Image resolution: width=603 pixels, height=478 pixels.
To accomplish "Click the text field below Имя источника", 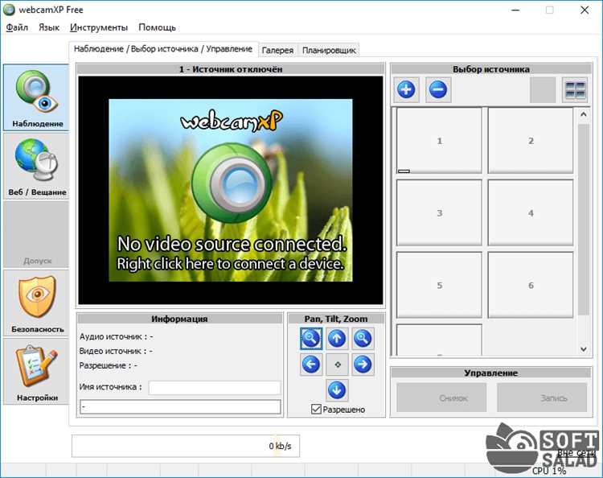I will 180,407.
